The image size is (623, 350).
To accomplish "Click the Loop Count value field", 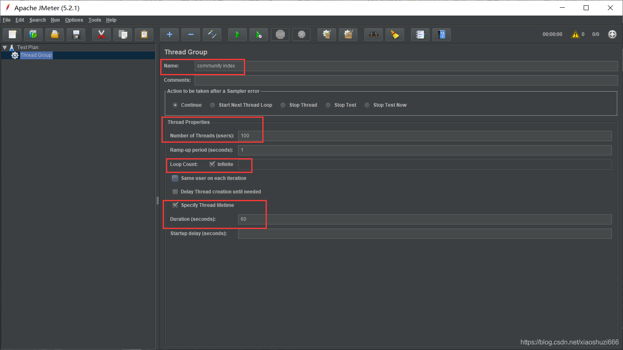I will [425, 164].
